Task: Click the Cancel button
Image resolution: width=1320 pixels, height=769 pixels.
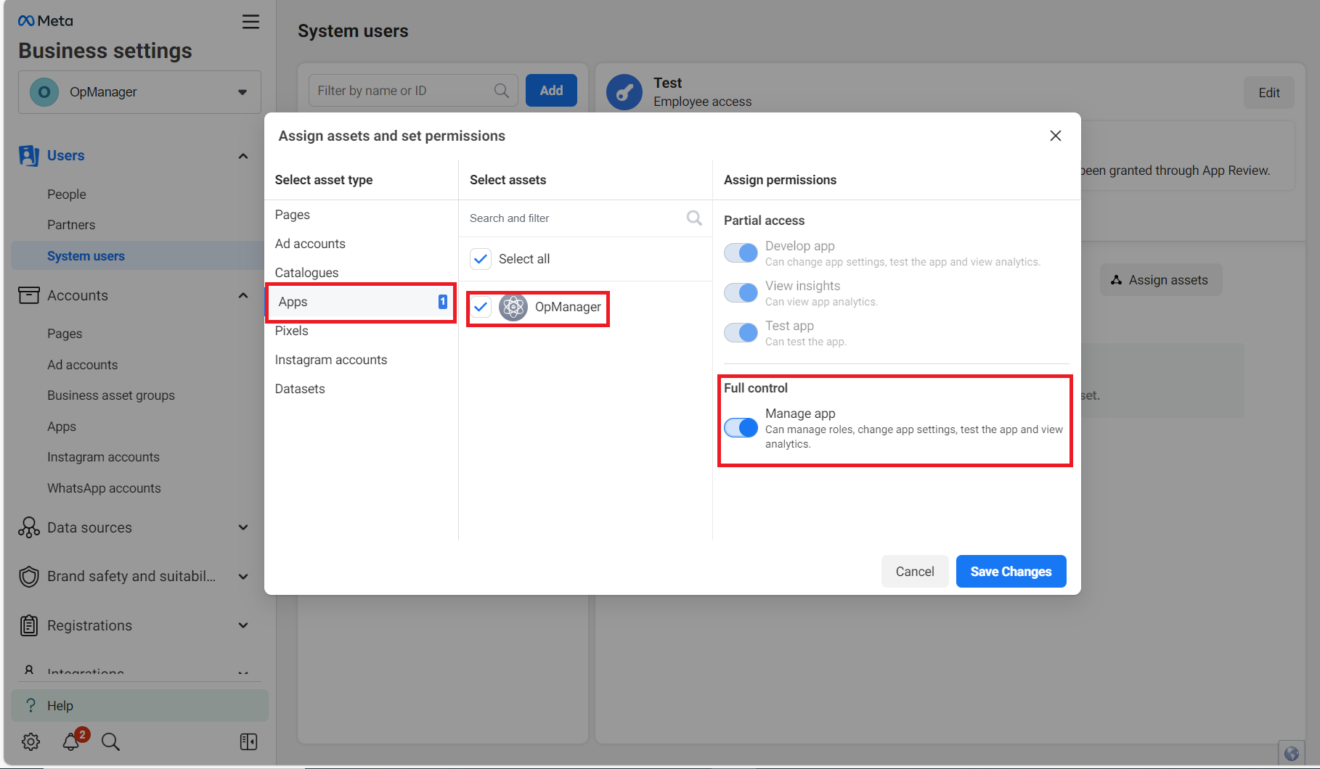Action: tap(914, 572)
